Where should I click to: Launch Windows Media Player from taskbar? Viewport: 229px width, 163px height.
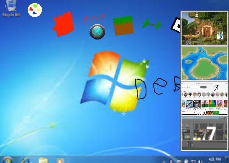pyautogui.click(x=61, y=161)
